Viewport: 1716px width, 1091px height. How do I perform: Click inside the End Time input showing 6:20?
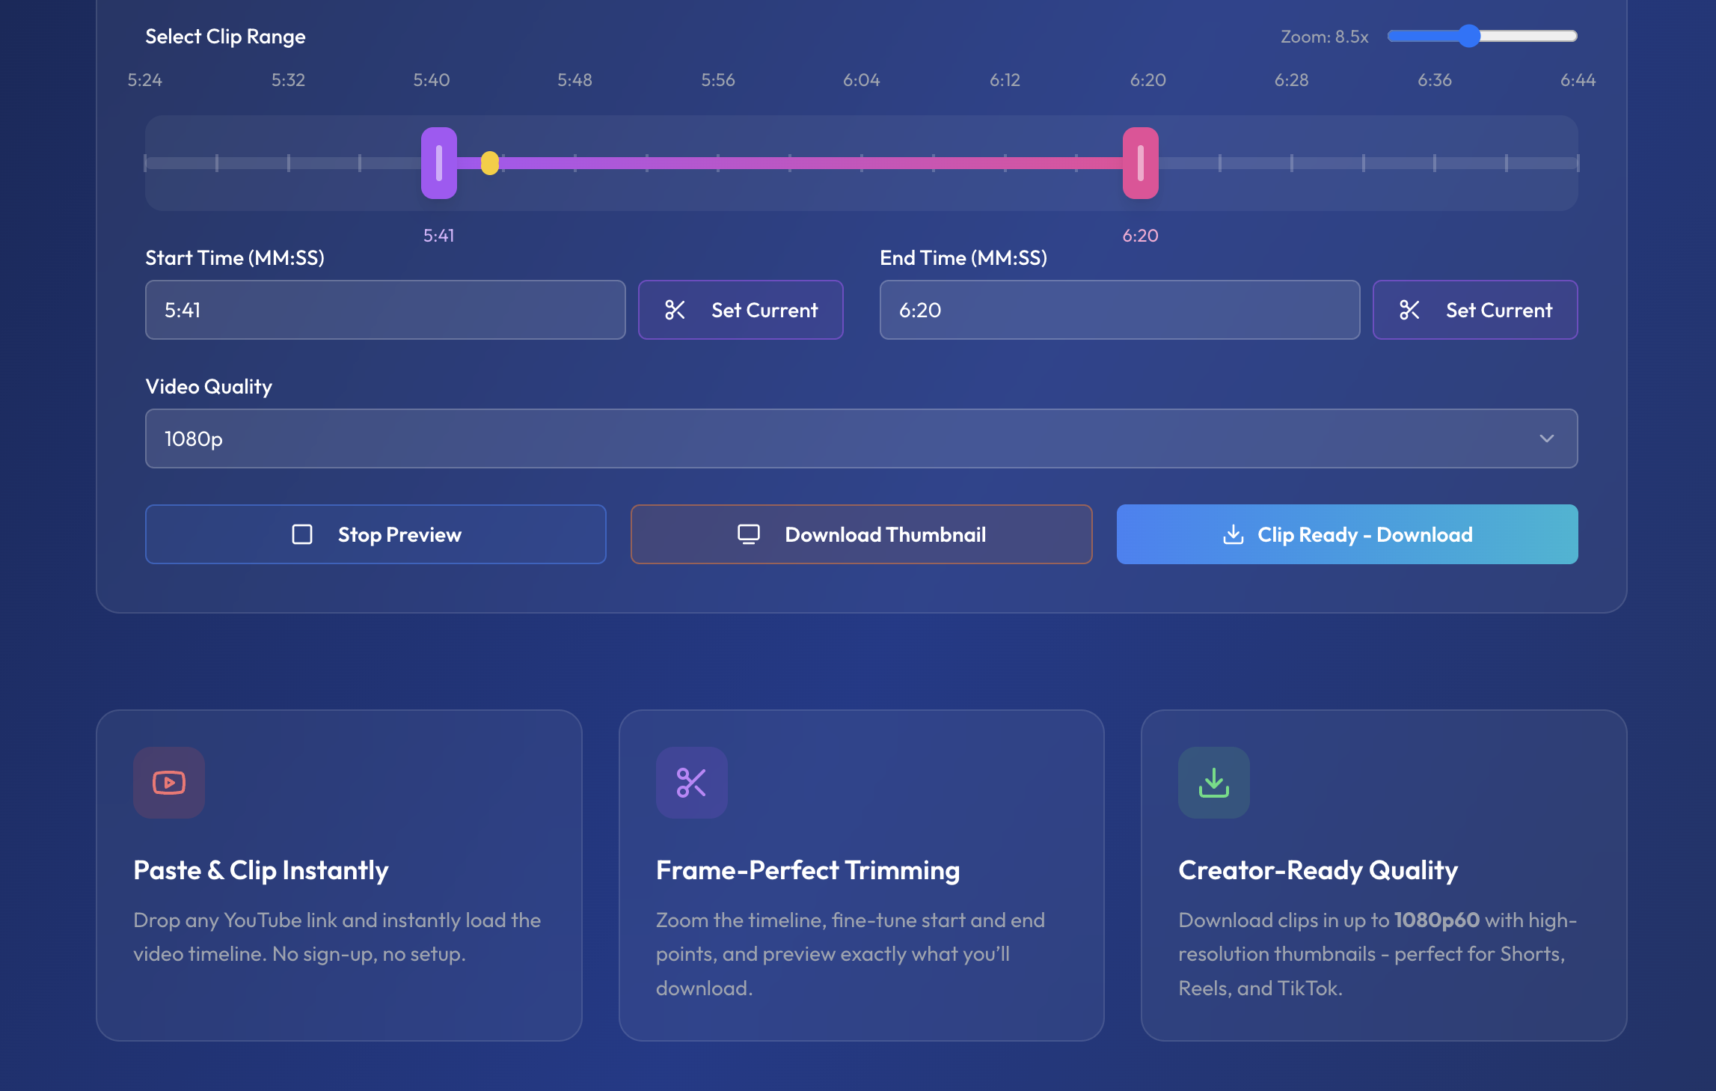(x=1119, y=309)
